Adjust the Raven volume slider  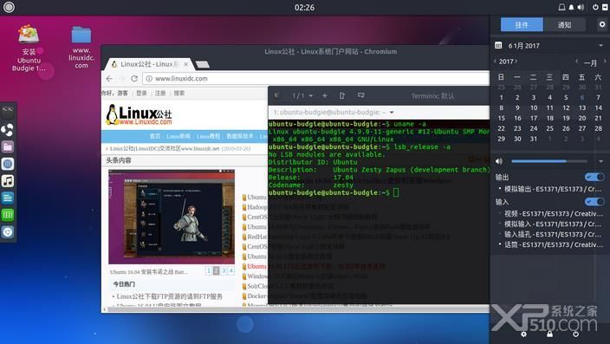(x=549, y=161)
